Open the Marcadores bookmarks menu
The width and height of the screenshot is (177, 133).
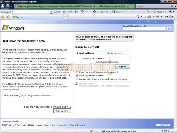click(104, 12)
